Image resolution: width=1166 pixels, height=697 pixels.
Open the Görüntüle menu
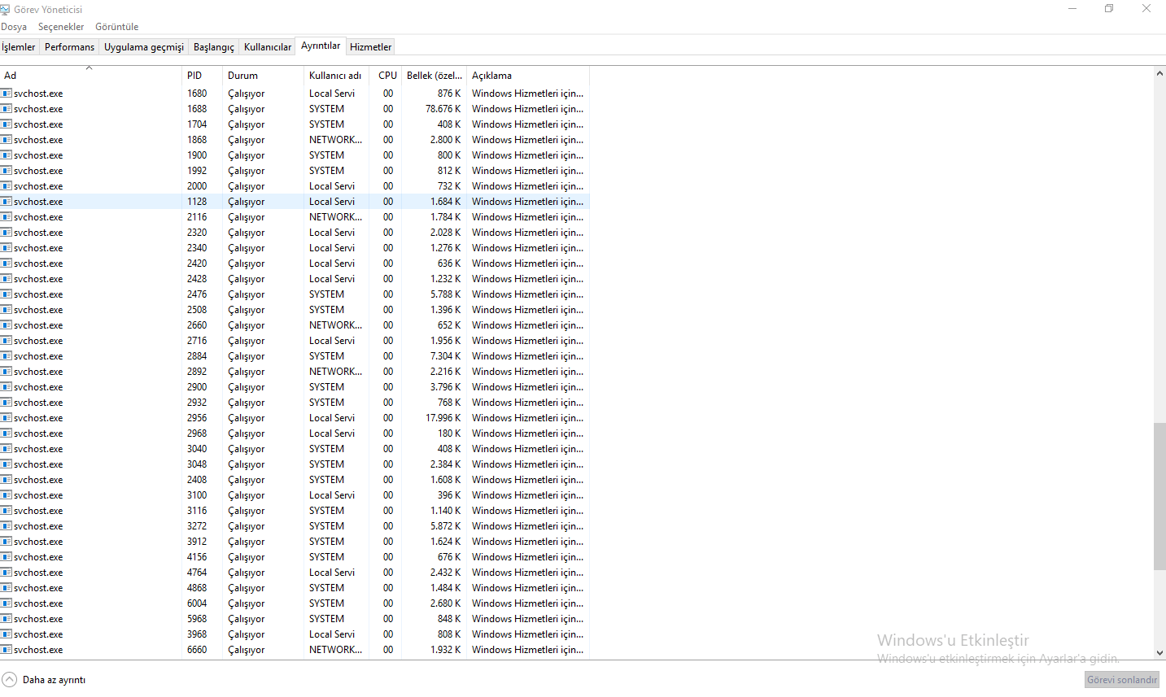point(117,27)
